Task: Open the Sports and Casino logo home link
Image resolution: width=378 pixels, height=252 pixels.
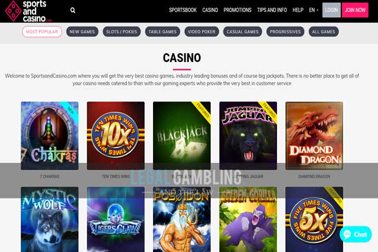Action: click(28, 11)
